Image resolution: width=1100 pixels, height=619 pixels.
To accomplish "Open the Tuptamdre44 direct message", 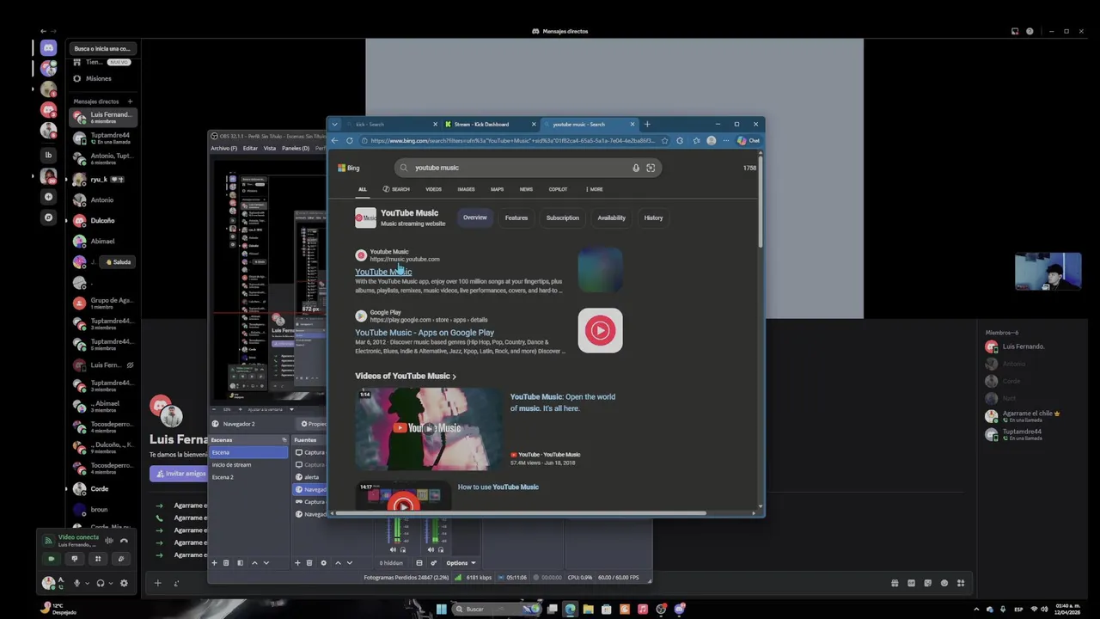I will [103, 138].
